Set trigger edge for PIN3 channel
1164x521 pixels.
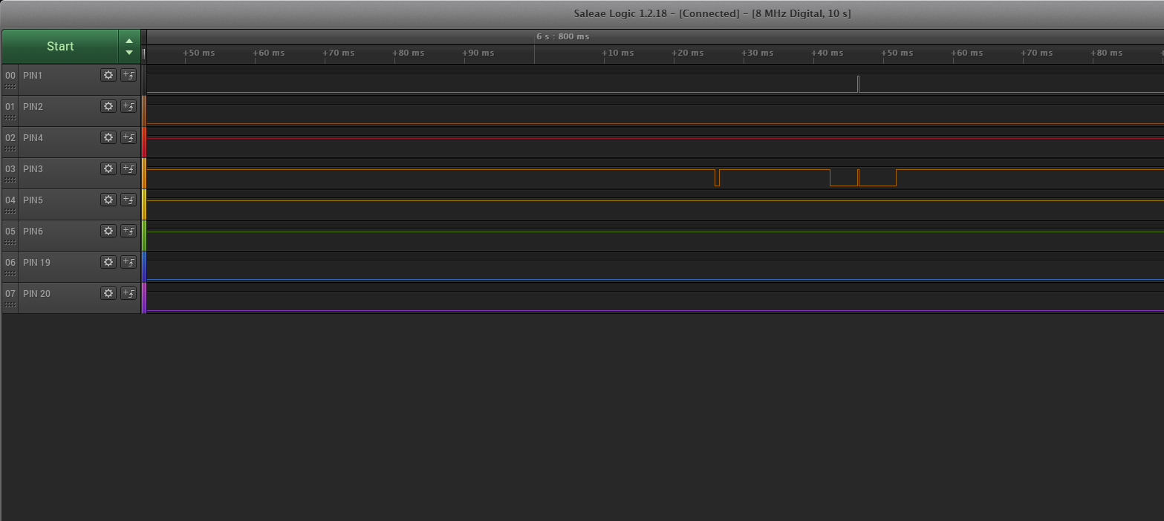[129, 168]
